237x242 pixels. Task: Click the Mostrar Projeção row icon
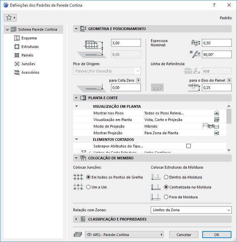217,133
